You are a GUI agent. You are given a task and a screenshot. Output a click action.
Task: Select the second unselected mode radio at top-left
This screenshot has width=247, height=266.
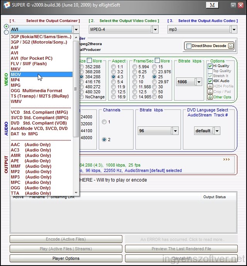coord(6,32)
